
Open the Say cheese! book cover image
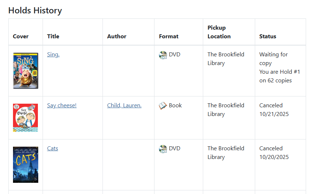26,118
